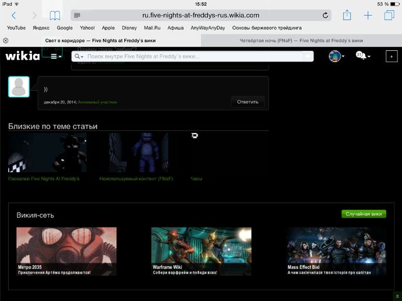
Task: Submit search with arrow button
Action: (308, 56)
